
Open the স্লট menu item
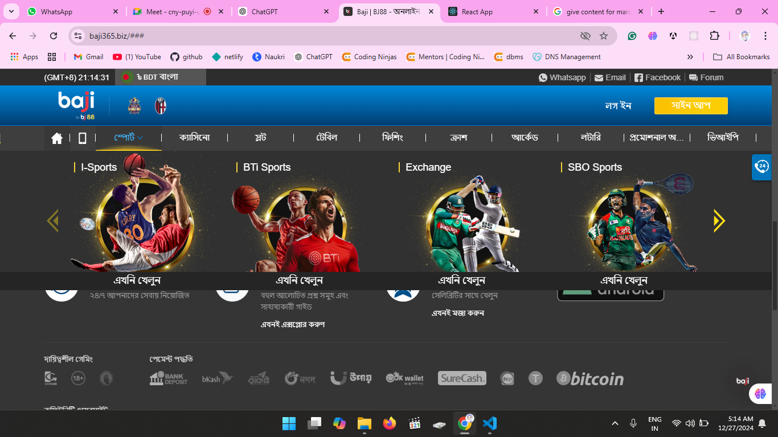[260, 138]
